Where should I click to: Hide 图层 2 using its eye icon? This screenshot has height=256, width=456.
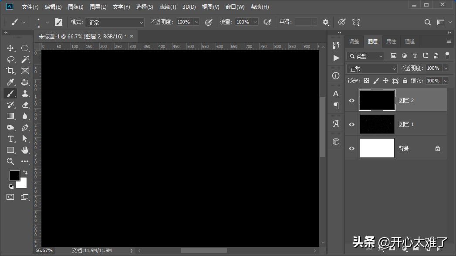coord(352,100)
